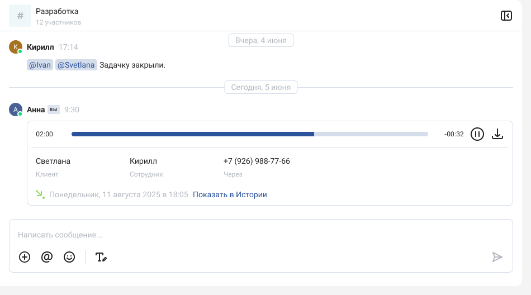Click the Разработка channel title
Image resolution: width=531 pixels, height=295 pixels.
[x=57, y=11]
